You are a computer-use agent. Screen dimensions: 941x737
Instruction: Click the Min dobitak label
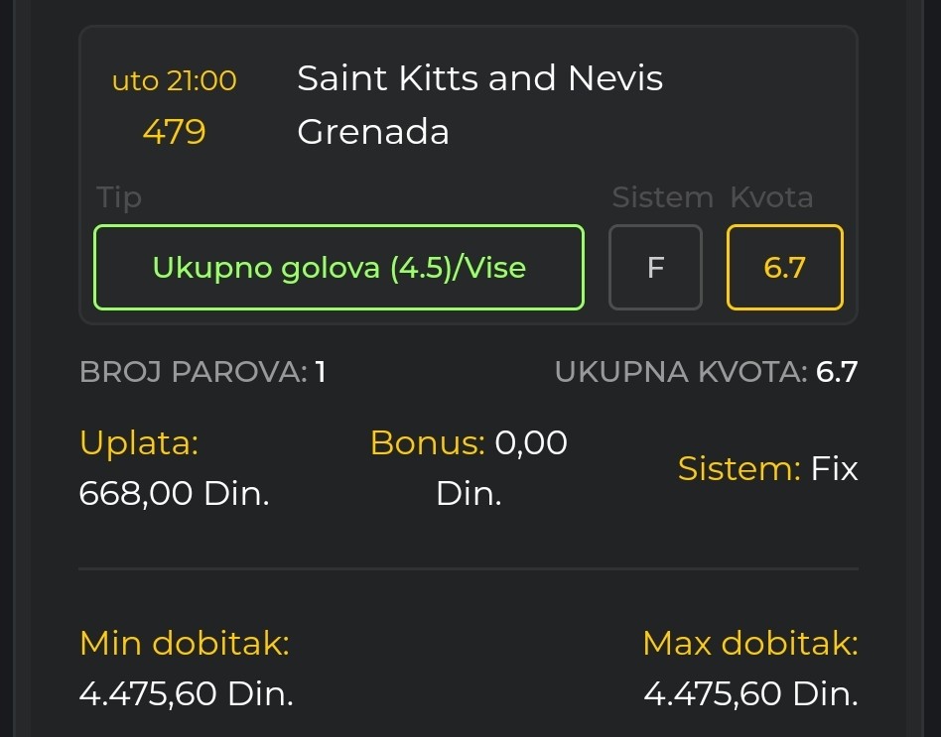coord(185,644)
